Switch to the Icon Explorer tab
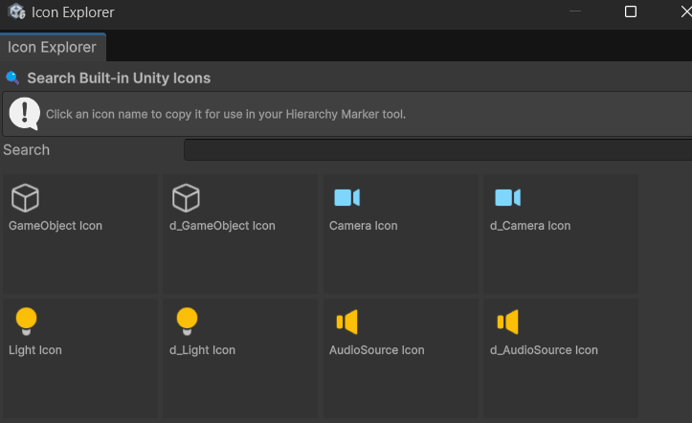Screen dimensions: 692x423 click(53, 47)
